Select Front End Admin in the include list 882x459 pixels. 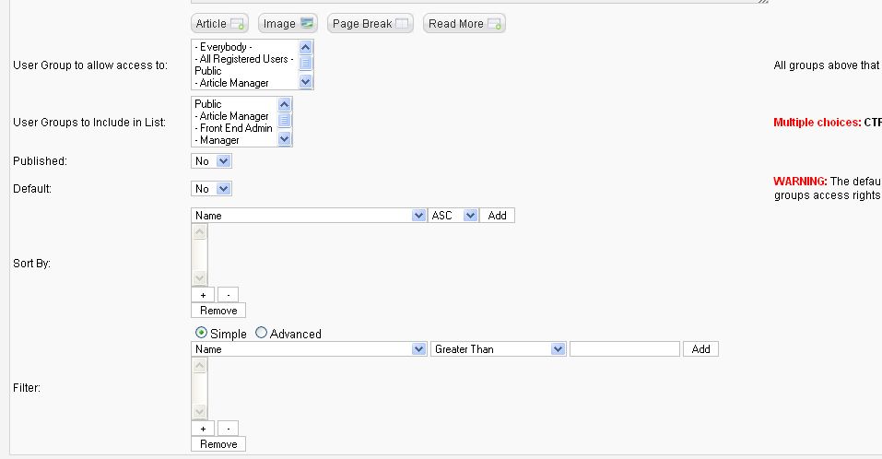[x=233, y=128]
